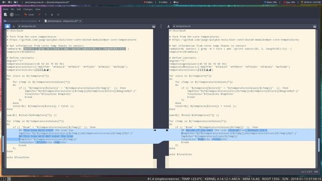Click the green download speed indicator

tap(163, 2)
